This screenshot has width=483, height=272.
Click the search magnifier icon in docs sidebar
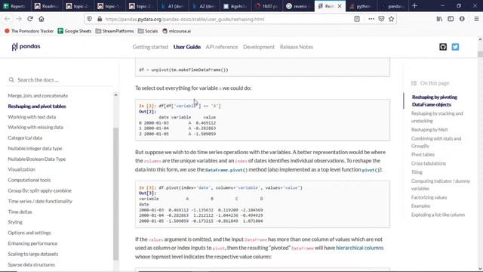point(11,80)
